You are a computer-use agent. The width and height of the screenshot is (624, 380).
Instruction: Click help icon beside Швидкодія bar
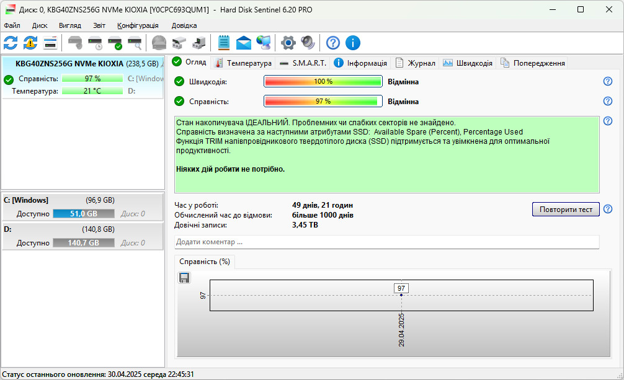point(608,81)
